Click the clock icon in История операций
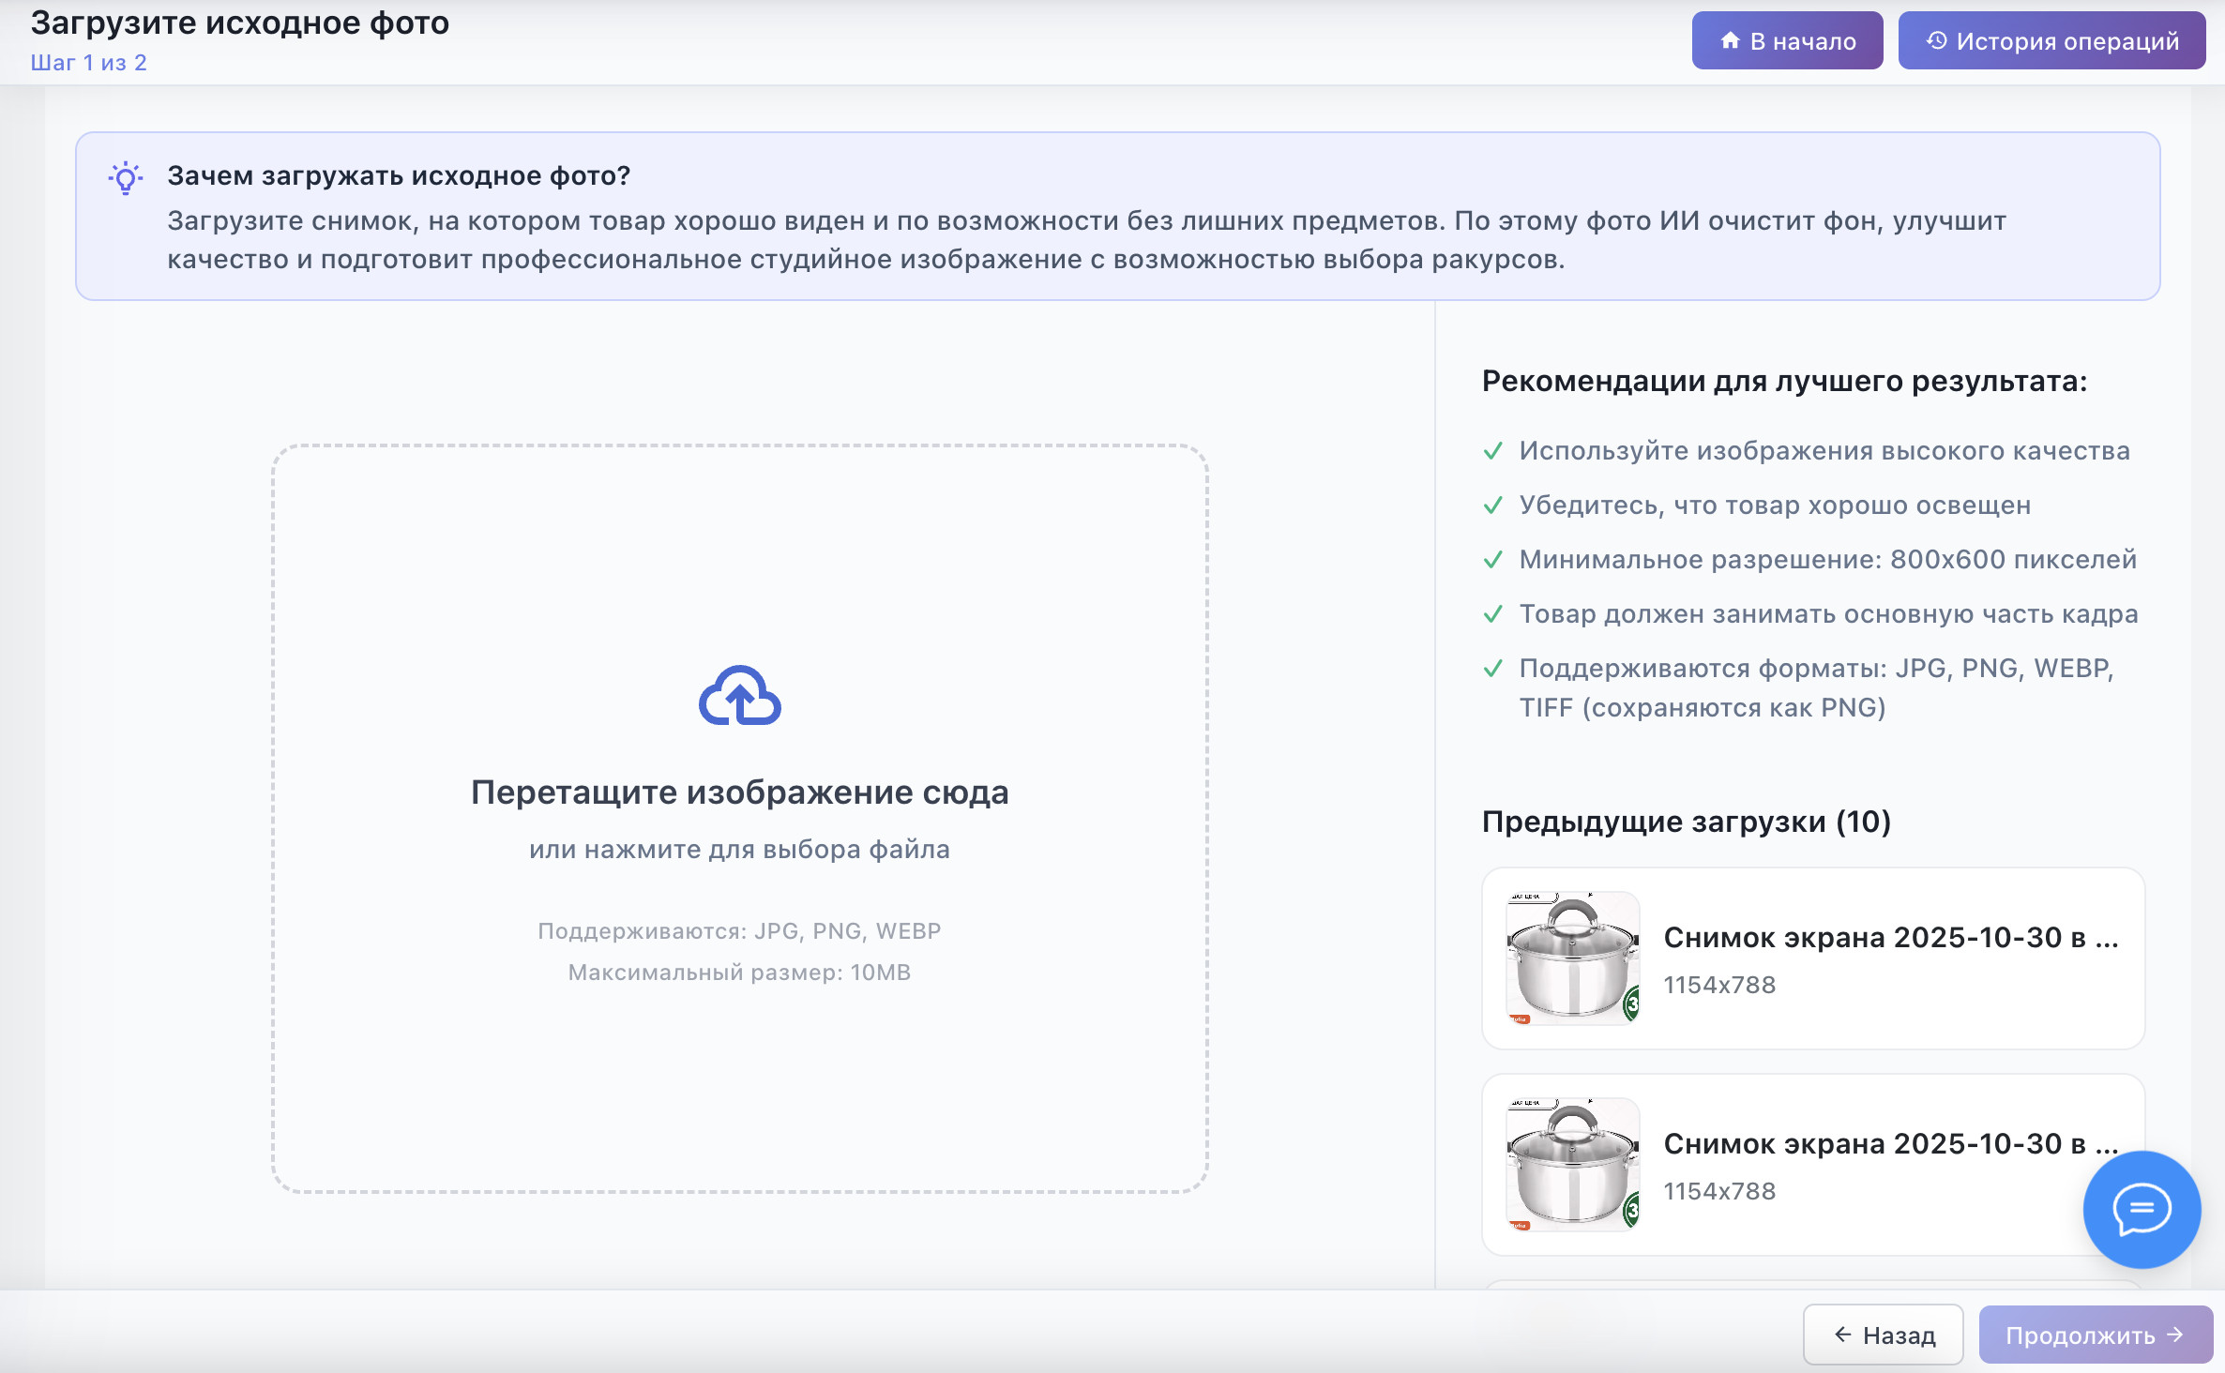Image resolution: width=2225 pixels, height=1373 pixels. (x=1936, y=40)
